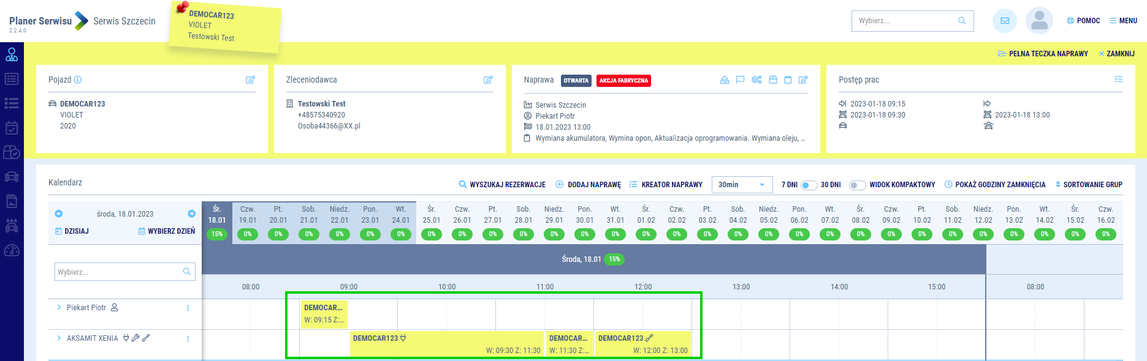Expand the AKSAMIT XENIA row
This screenshot has height=361, width=1147.
59,338
